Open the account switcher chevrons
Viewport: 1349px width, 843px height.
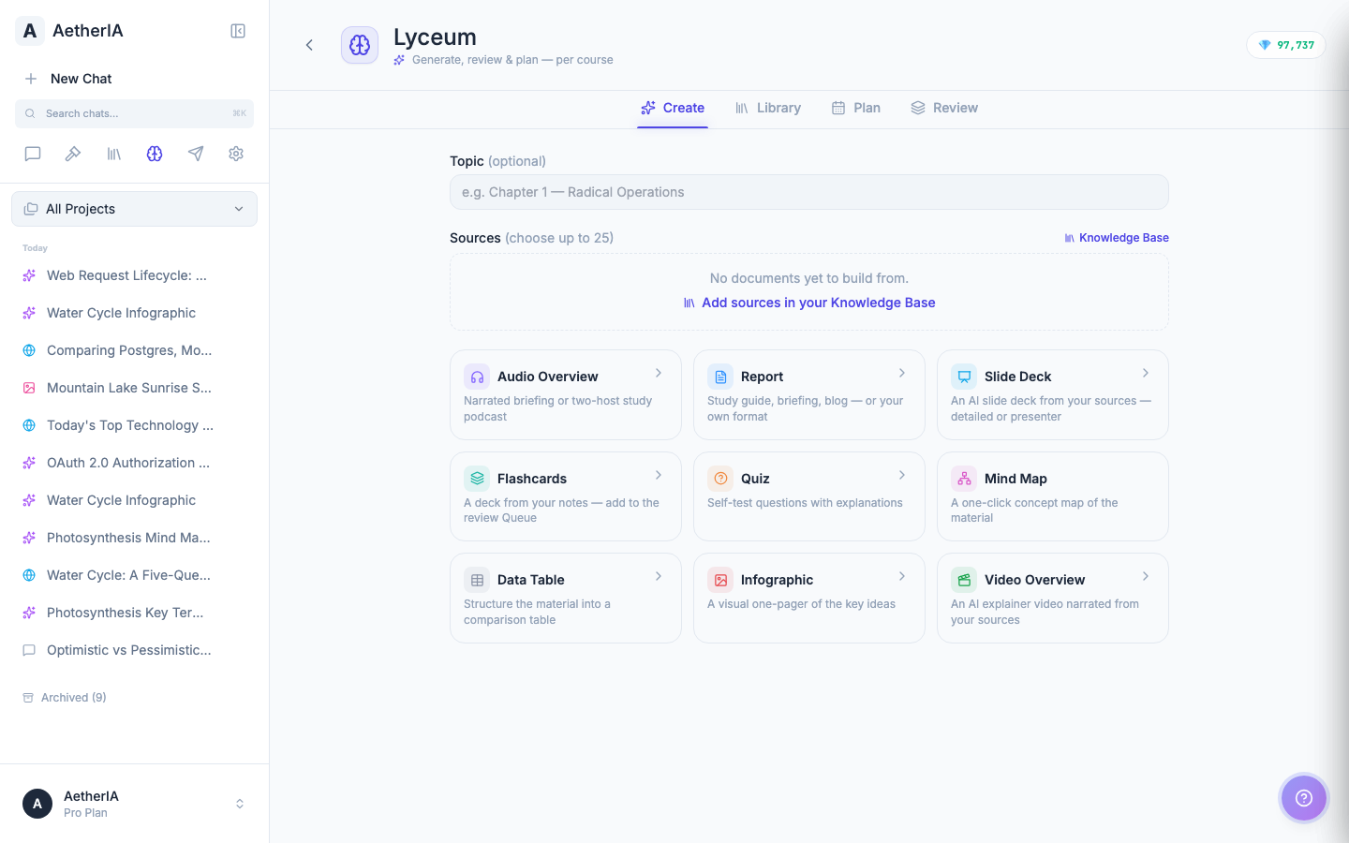[x=240, y=804]
